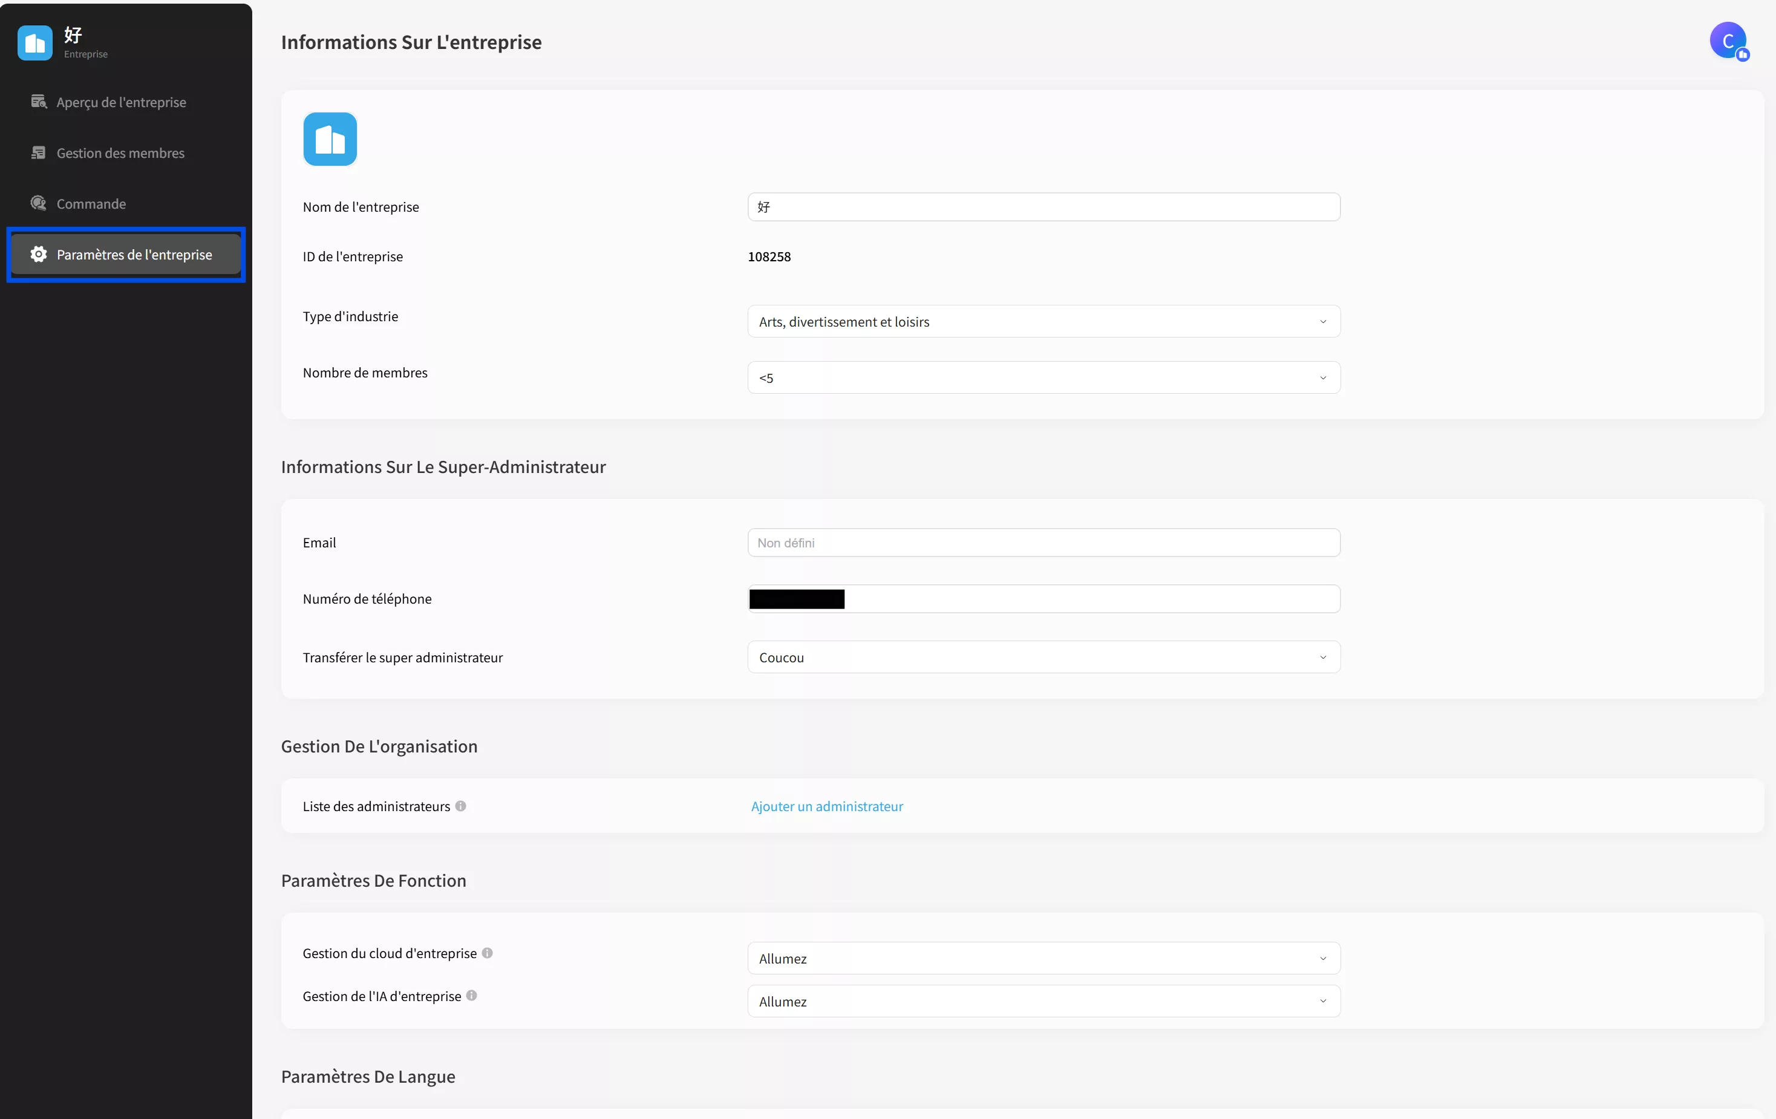
Task: Open Transférer le super administrateur dropdown
Action: [1043, 657]
